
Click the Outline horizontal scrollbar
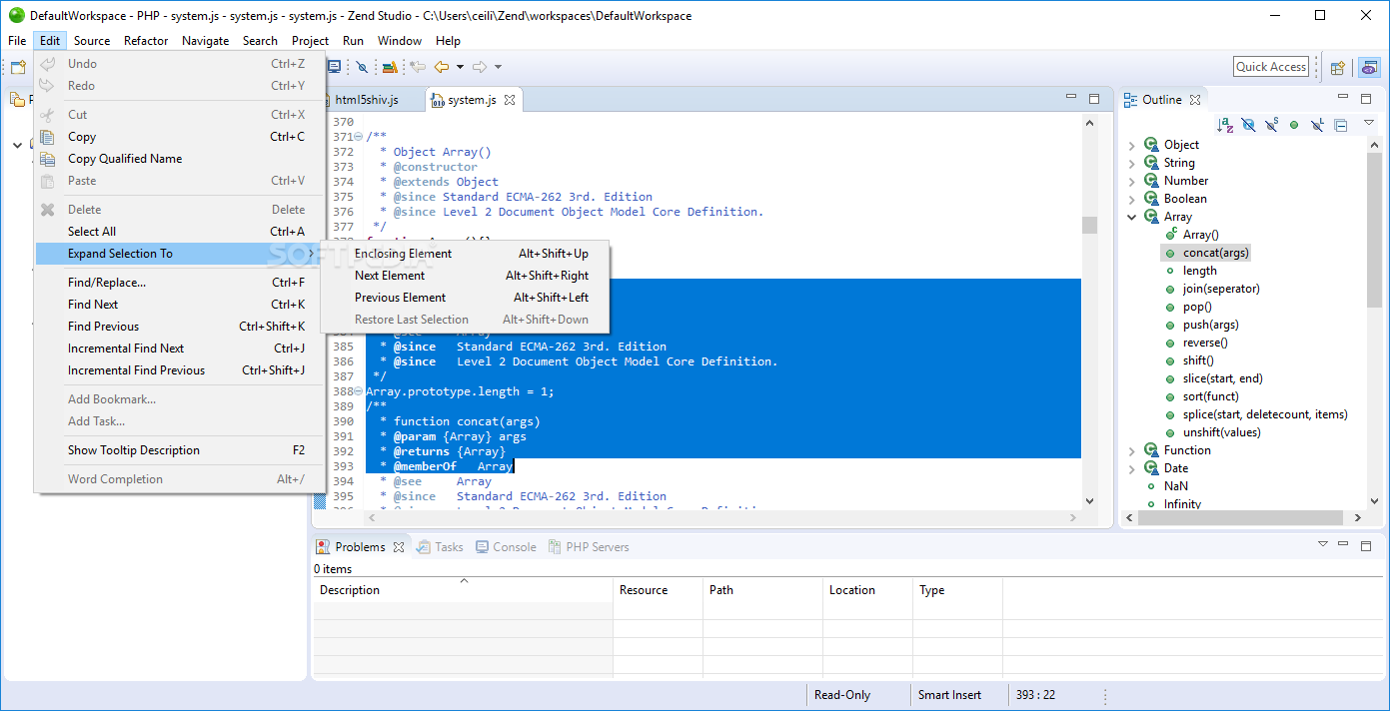[1244, 518]
